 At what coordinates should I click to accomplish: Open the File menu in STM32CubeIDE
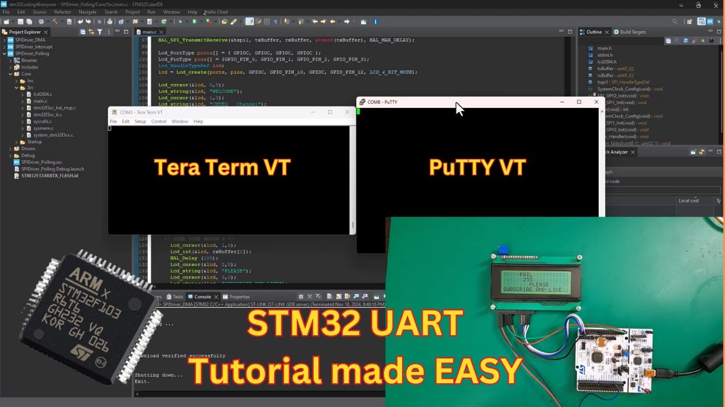click(x=6, y=12)
